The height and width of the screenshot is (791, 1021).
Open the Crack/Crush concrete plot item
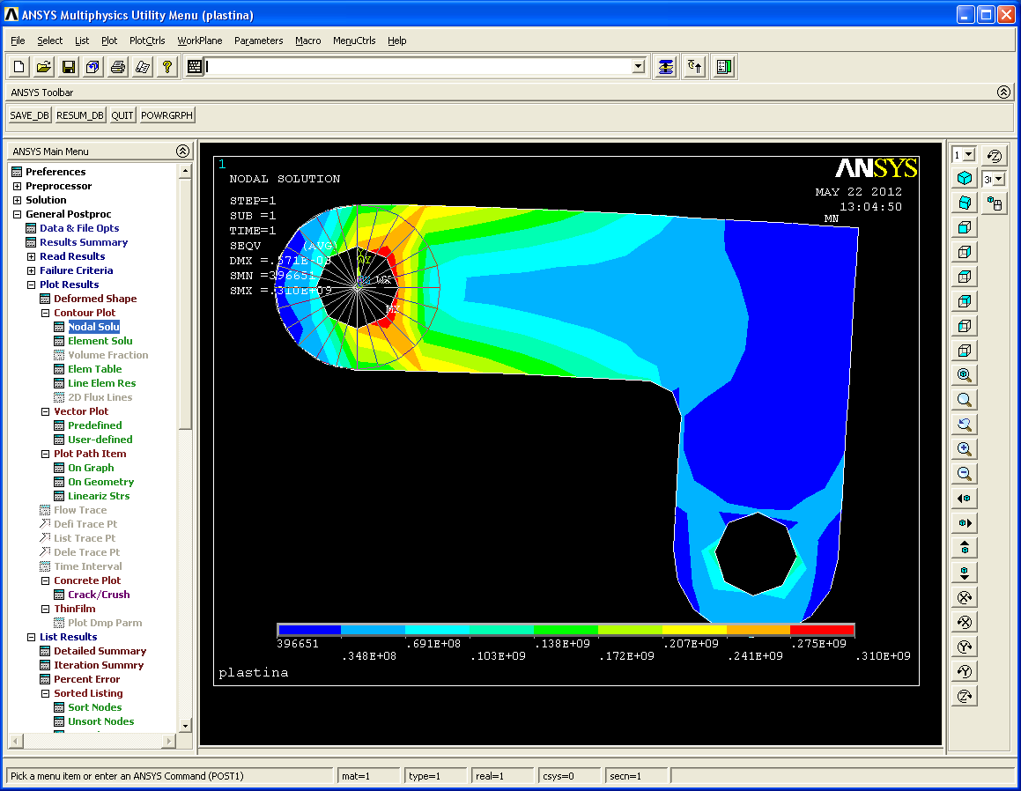(99, 595)
